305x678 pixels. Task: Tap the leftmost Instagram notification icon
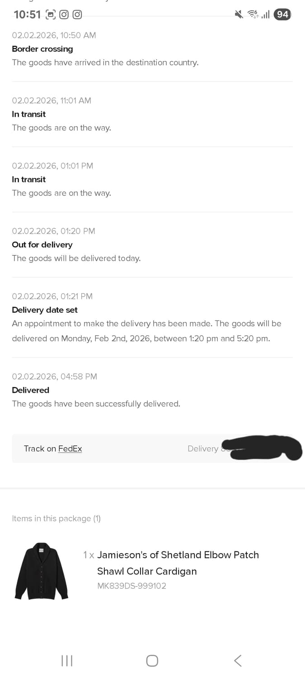click(x=64, y=14)
